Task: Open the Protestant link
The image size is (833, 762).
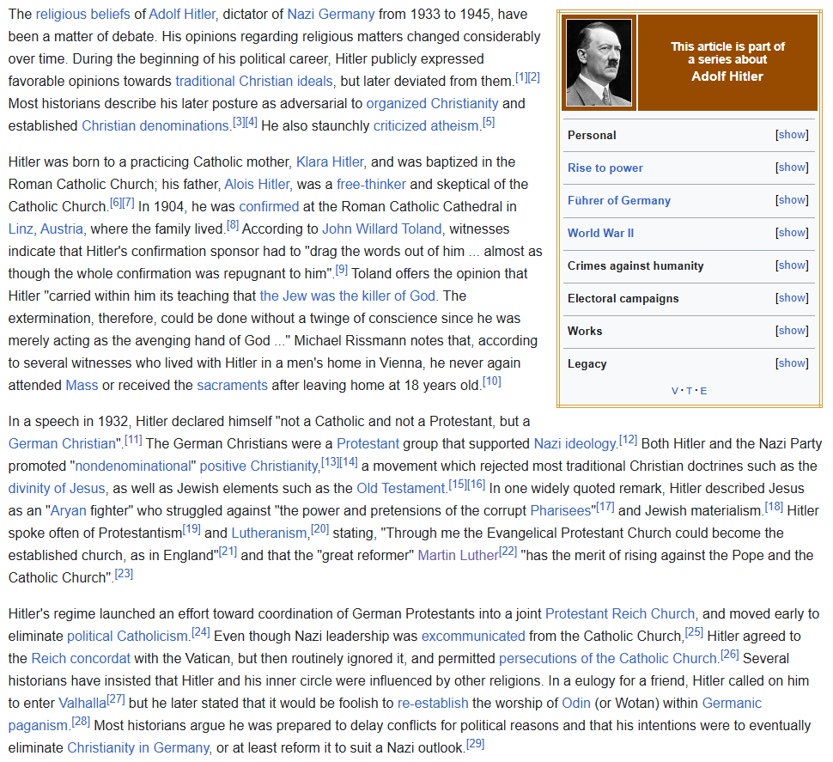Action: pos(368,443)
